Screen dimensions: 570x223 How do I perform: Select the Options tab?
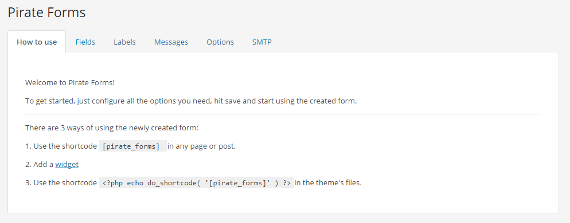220,42
